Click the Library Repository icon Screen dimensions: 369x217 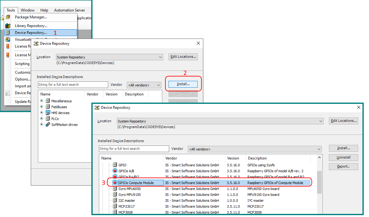pos(8,26)
